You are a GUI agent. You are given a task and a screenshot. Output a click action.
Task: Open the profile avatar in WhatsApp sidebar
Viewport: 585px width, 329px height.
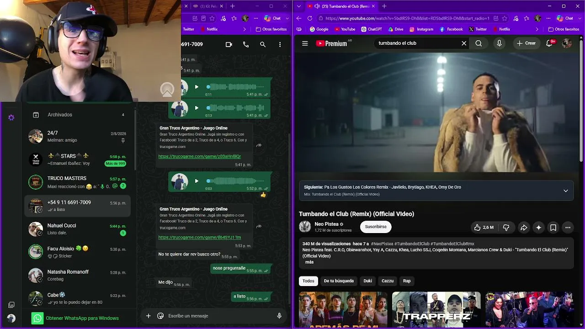tap(11, 318)
